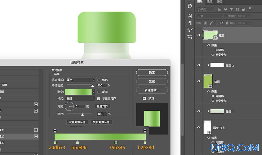Hide the 图层 2 layer
Image resolution: width=262 pixels, height=155 pixels.
tap(199, 65)
